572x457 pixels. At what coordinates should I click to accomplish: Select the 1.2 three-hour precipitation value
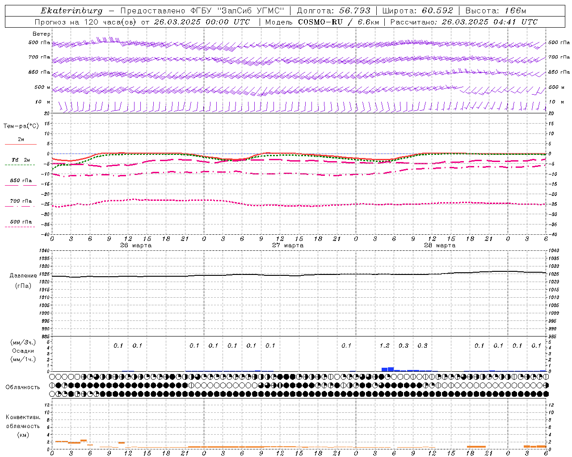coord(384,345)
